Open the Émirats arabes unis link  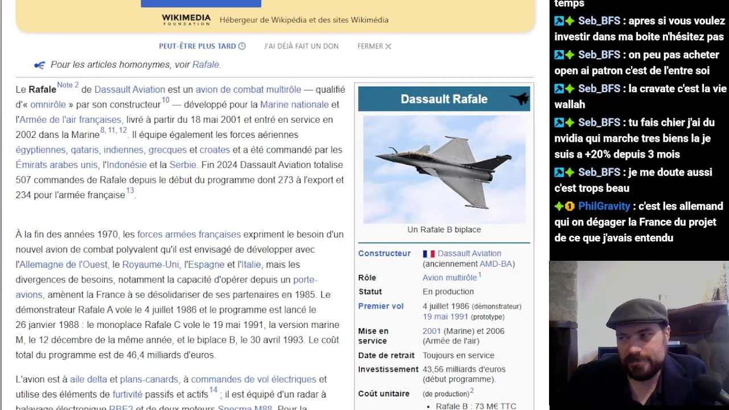point(56,165)
